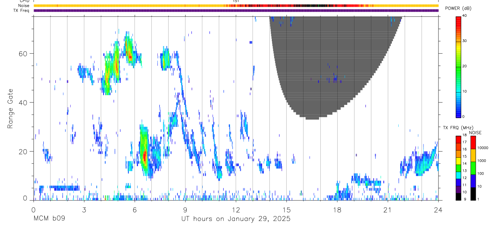Click the "MCM b09" radar label
This screenshot has width=493, height=227.
click(x=49, y=219)
